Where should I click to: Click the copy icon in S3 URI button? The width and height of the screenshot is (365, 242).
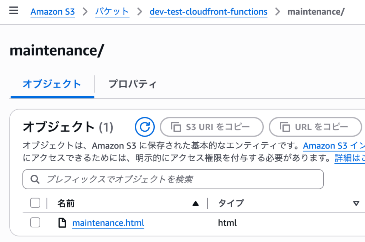(x=176, y=127)
